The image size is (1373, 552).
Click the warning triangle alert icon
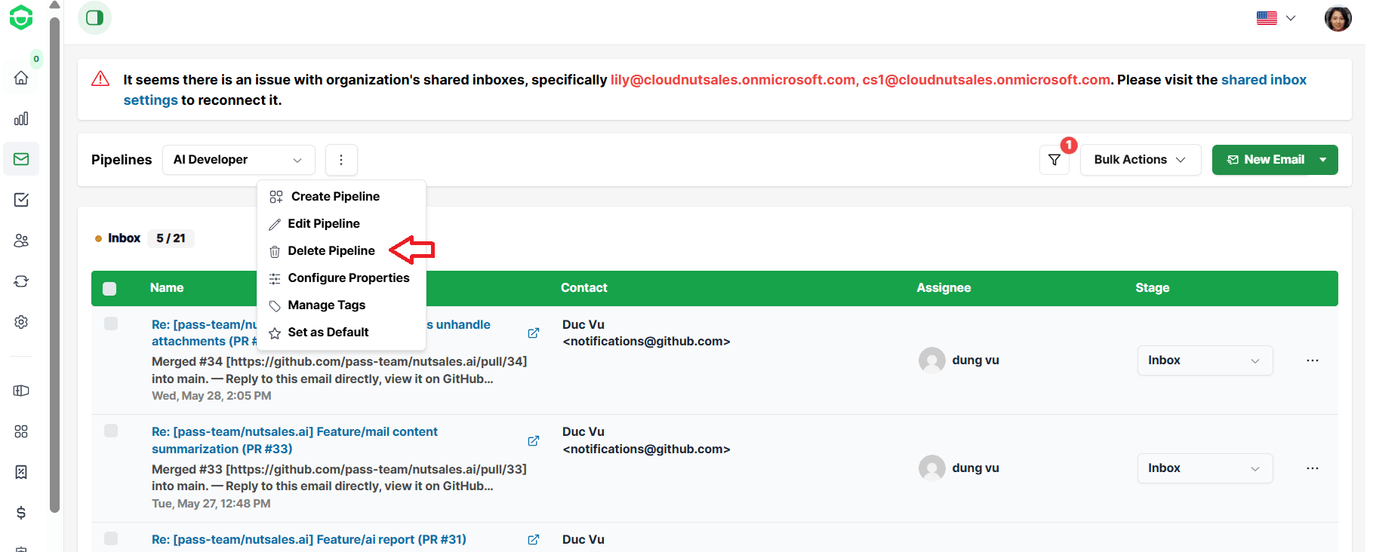click(x=100, y=79)
